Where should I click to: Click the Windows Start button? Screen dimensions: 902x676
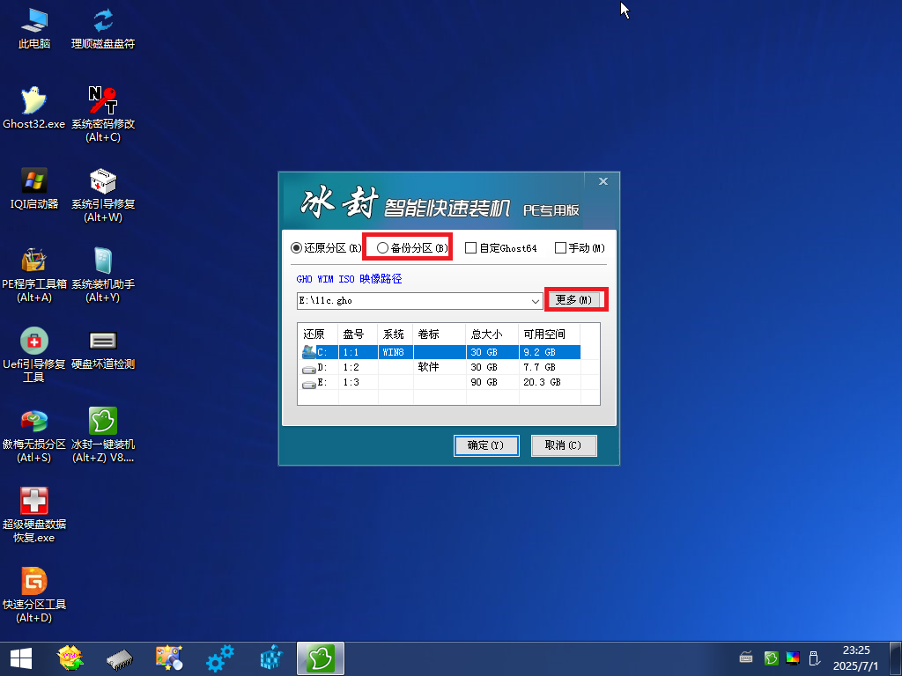coord(21,658)
